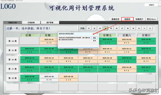161x95 pixels.
Task: Open the 2025-04-13 day cell
Action: 146,50
